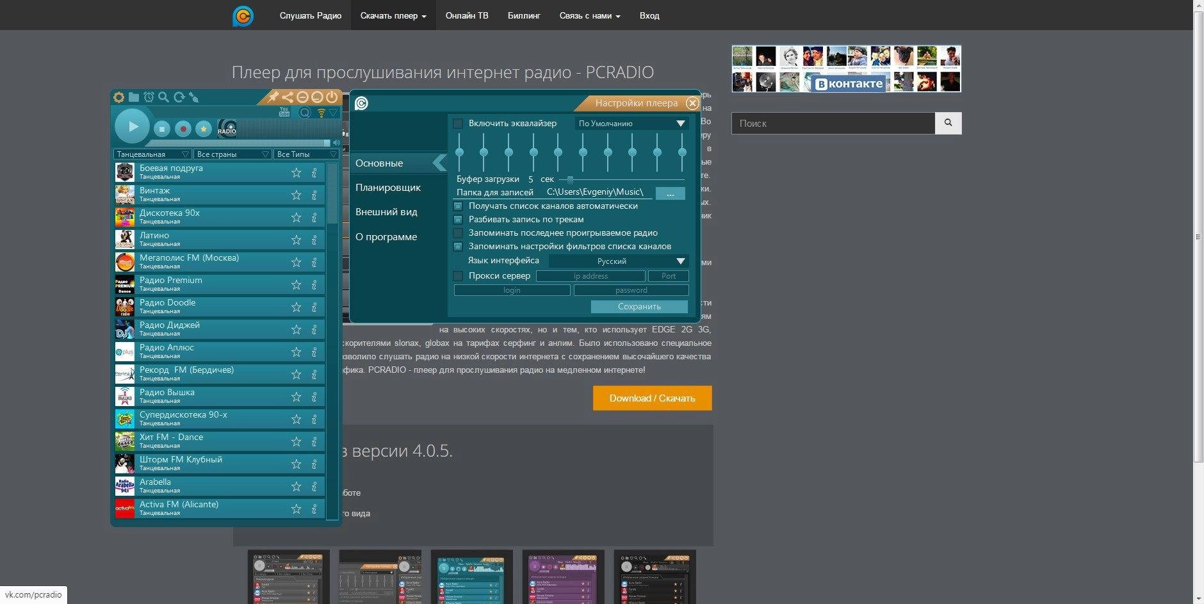Open Биллинг in top navigation

(x=524, y=15)
